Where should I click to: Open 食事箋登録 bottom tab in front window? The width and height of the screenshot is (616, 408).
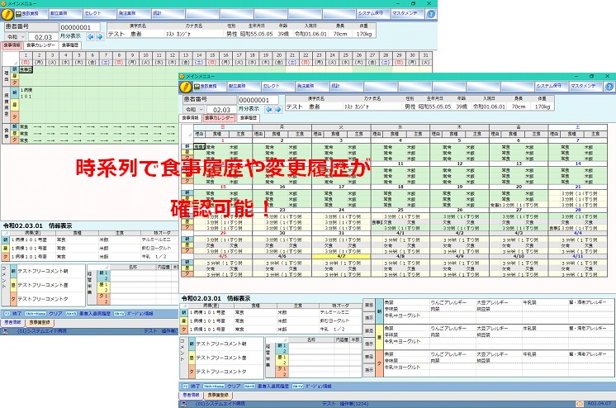218,395
